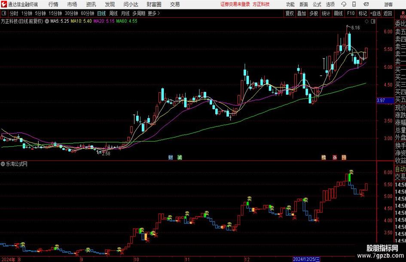Open the 公式 menu

[x=317, y=4]
